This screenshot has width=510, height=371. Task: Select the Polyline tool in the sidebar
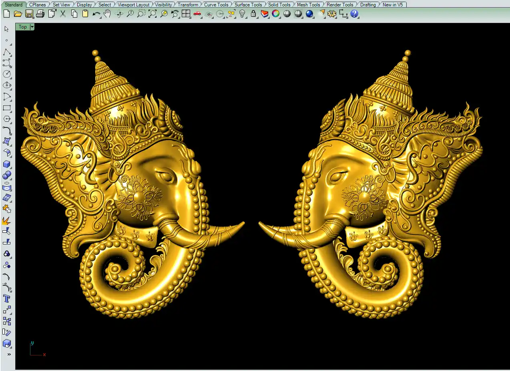click(x=7, y=52)
